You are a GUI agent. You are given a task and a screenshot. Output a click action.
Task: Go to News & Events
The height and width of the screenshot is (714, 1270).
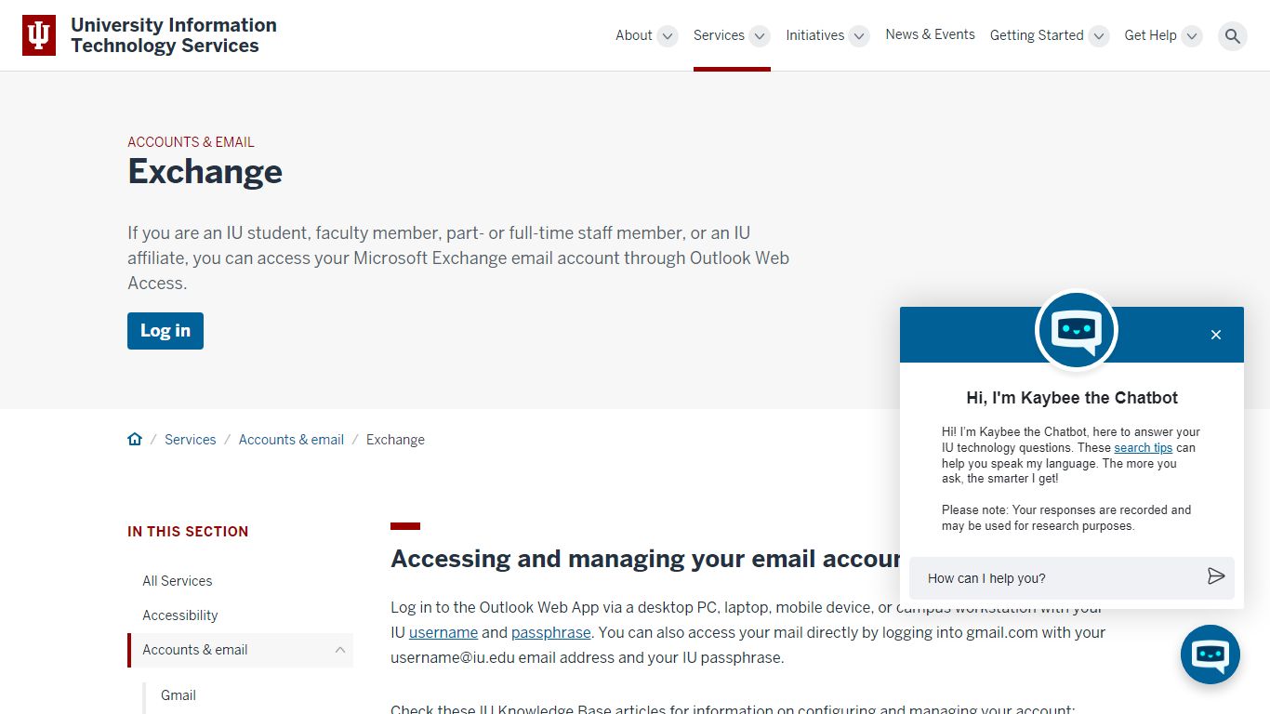tap(931, 34)
